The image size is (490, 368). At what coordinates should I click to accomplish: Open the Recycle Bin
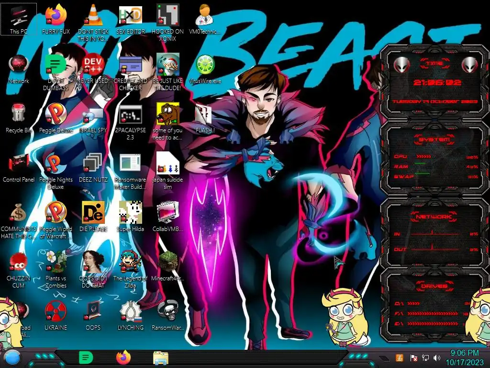click(x=19, y=118)
